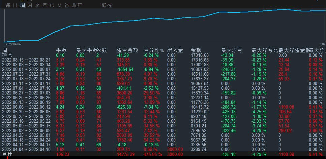Select the 日 (daily) tab
Screen dimensions: 326x159
click(15, 5)
